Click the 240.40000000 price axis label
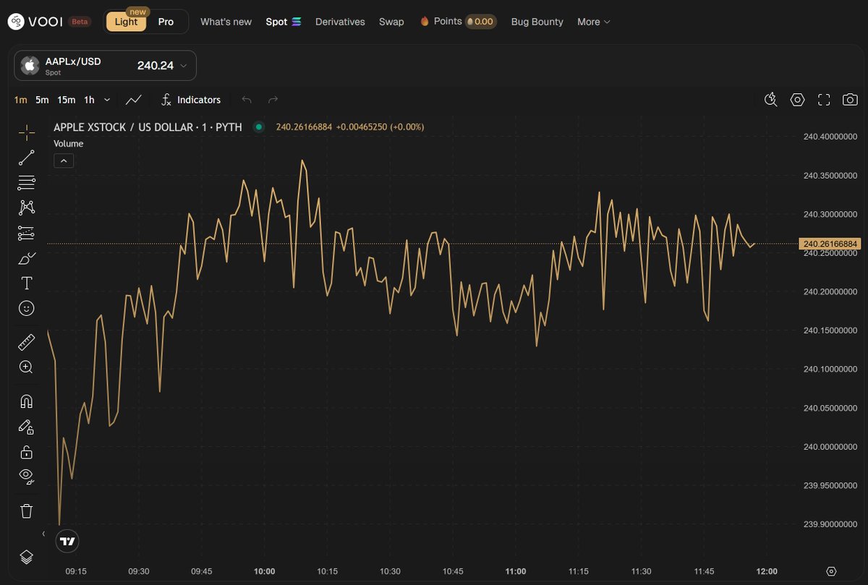 830,137
